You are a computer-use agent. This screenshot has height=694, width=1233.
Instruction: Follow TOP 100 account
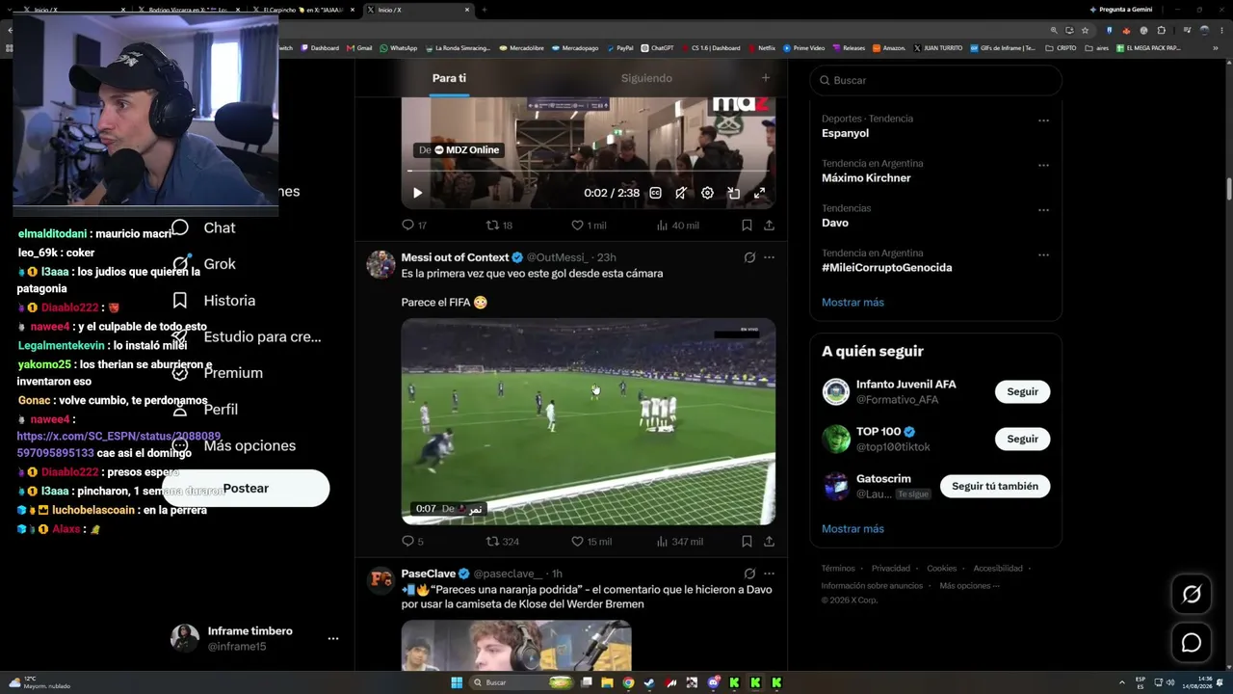point(1022,440)
